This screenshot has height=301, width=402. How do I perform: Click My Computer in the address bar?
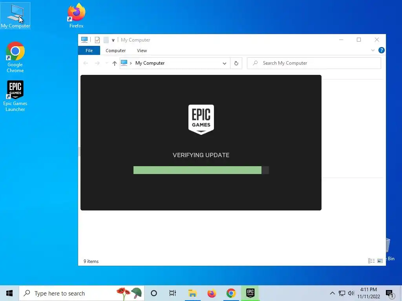point(150,63)
